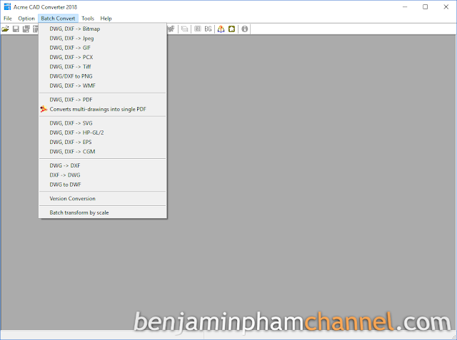
Task: Click the About info icon
Action: click(x=244, y=29)
